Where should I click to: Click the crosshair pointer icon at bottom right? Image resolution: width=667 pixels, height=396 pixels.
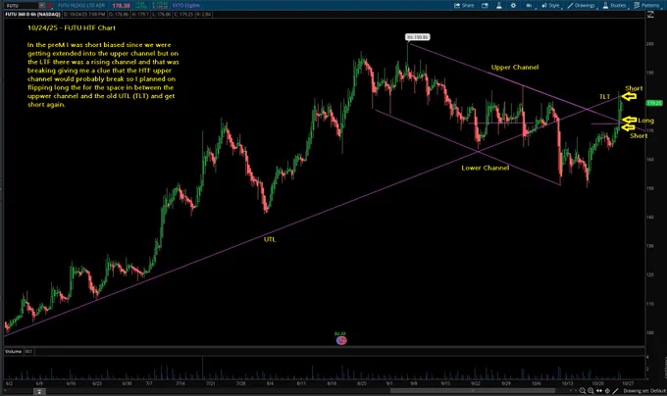pos(607,391)
